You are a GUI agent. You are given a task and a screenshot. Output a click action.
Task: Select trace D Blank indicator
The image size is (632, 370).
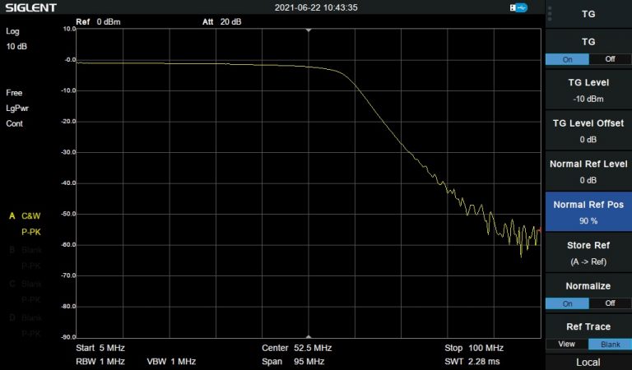pos(25,317)
